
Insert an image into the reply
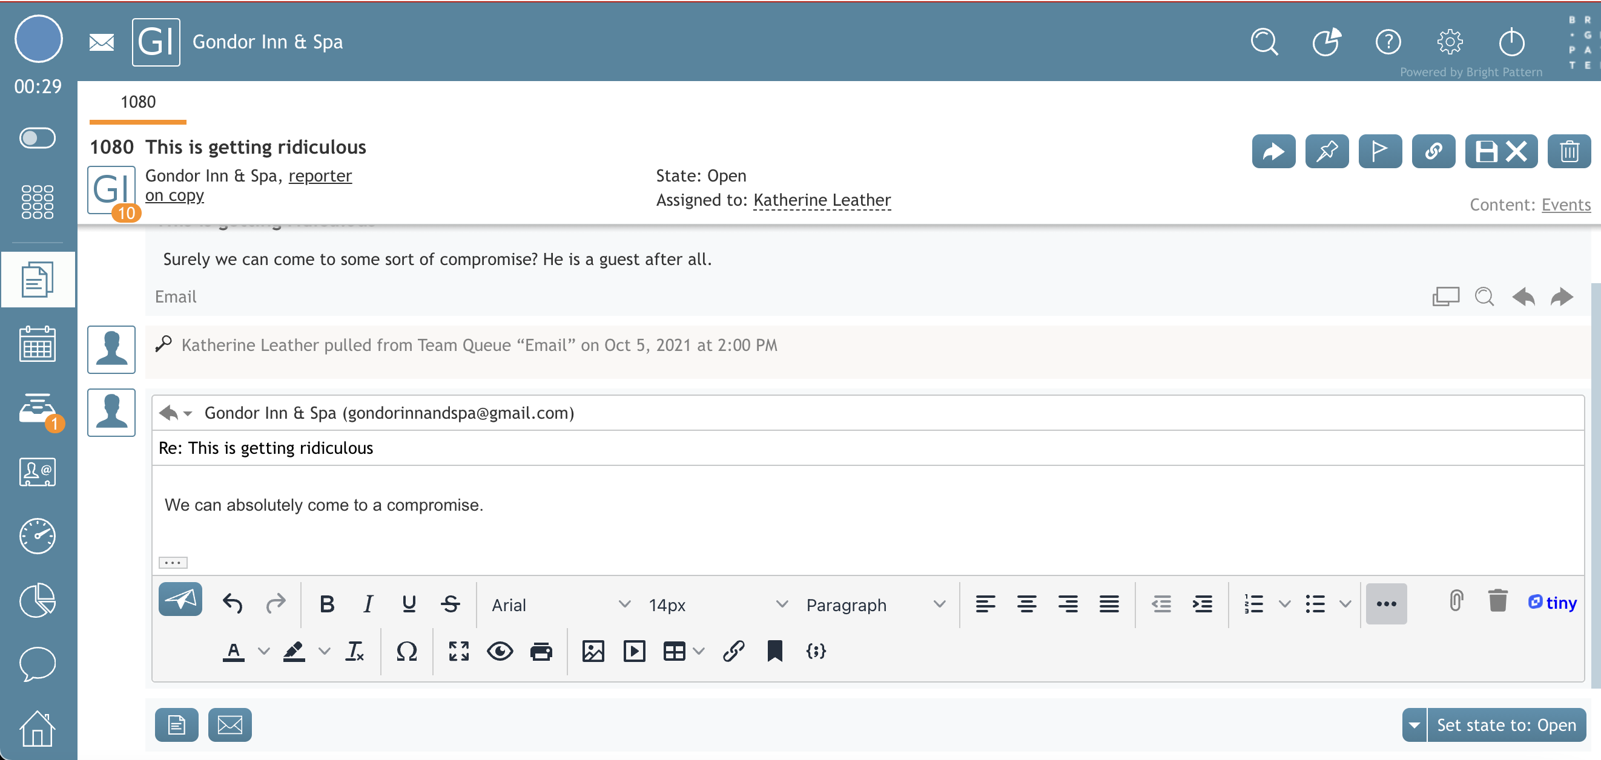coord(593,651)
